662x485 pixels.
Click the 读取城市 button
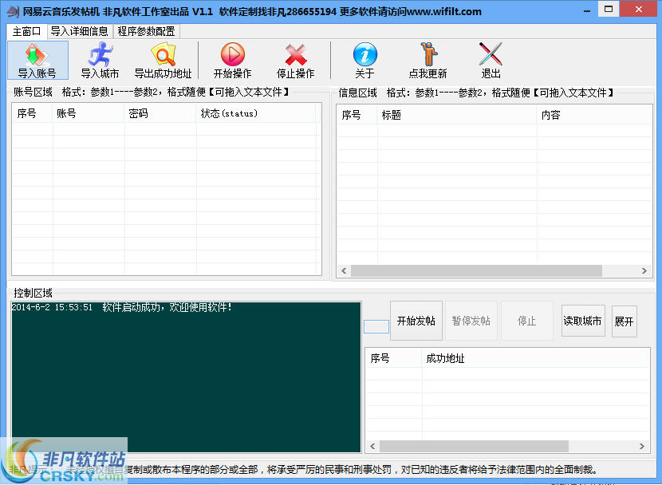[x=582, y=321]
